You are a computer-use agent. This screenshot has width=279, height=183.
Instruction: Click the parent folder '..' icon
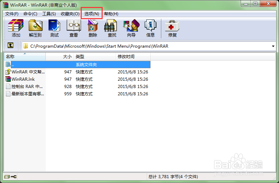8,64
